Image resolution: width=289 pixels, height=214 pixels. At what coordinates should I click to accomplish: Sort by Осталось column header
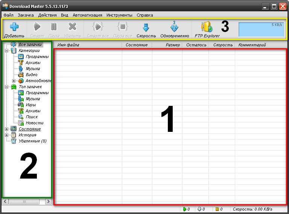tap(195, 45)
